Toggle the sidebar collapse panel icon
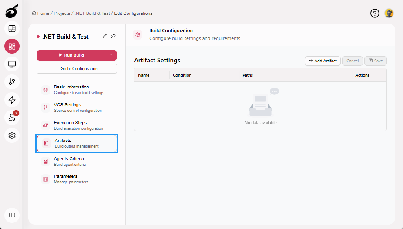Image resolution: width=403 pixels, height=229 pixels. pos(12,215)
